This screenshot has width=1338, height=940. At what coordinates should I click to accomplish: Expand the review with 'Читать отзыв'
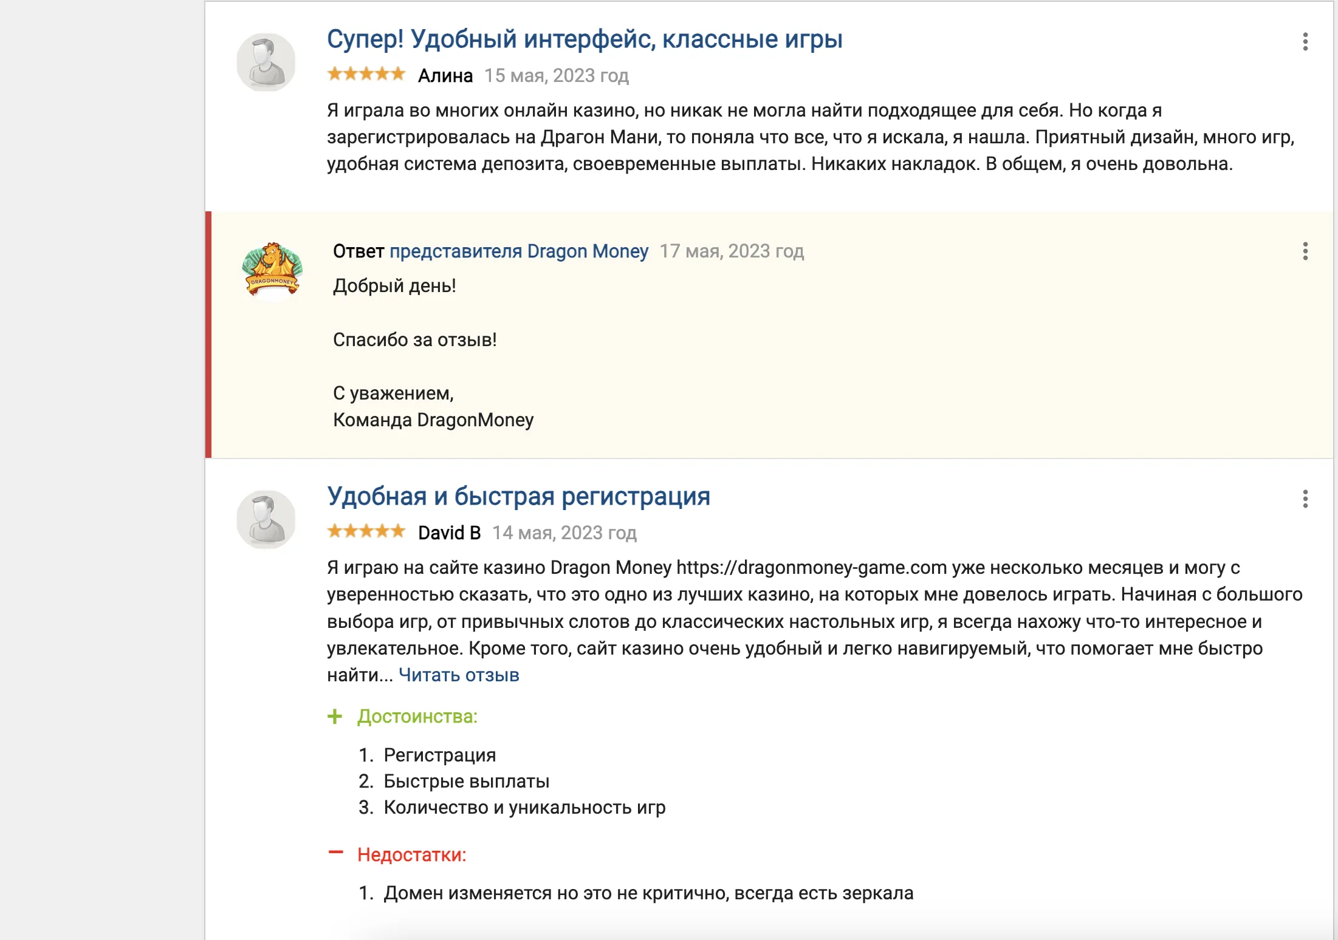[x=459, y=675]
